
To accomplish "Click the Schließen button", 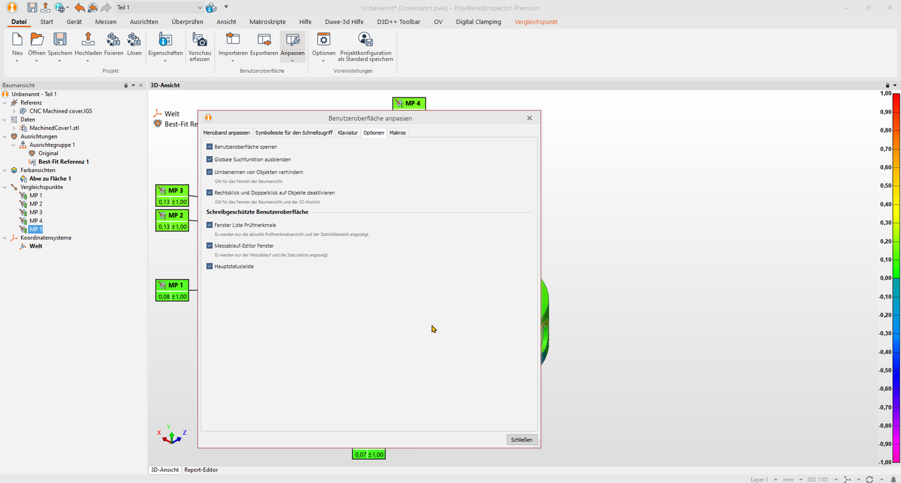I will click(x=521, y=440).
